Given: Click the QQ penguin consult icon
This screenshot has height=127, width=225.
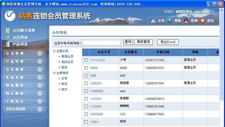Looking at the screenshot, I should [186, 21].
